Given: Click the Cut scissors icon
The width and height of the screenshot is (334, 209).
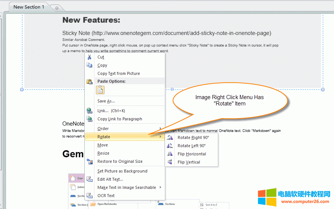Looking at the screenshot, I should pos(90,57).
